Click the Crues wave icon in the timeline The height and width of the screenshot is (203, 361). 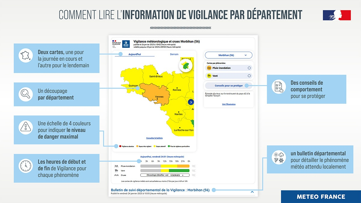(x=116, y=175)
